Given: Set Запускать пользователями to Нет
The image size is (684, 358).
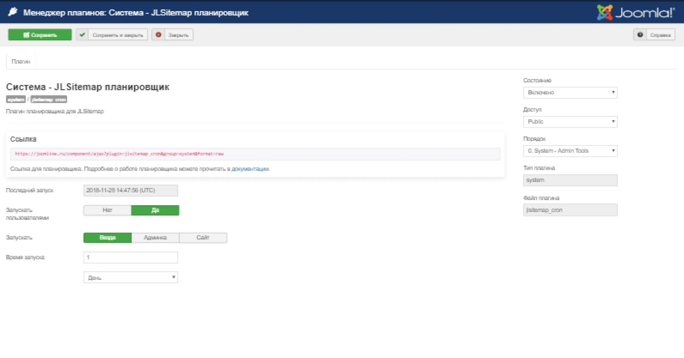Looking at the screenshot, I should [107, 210].
